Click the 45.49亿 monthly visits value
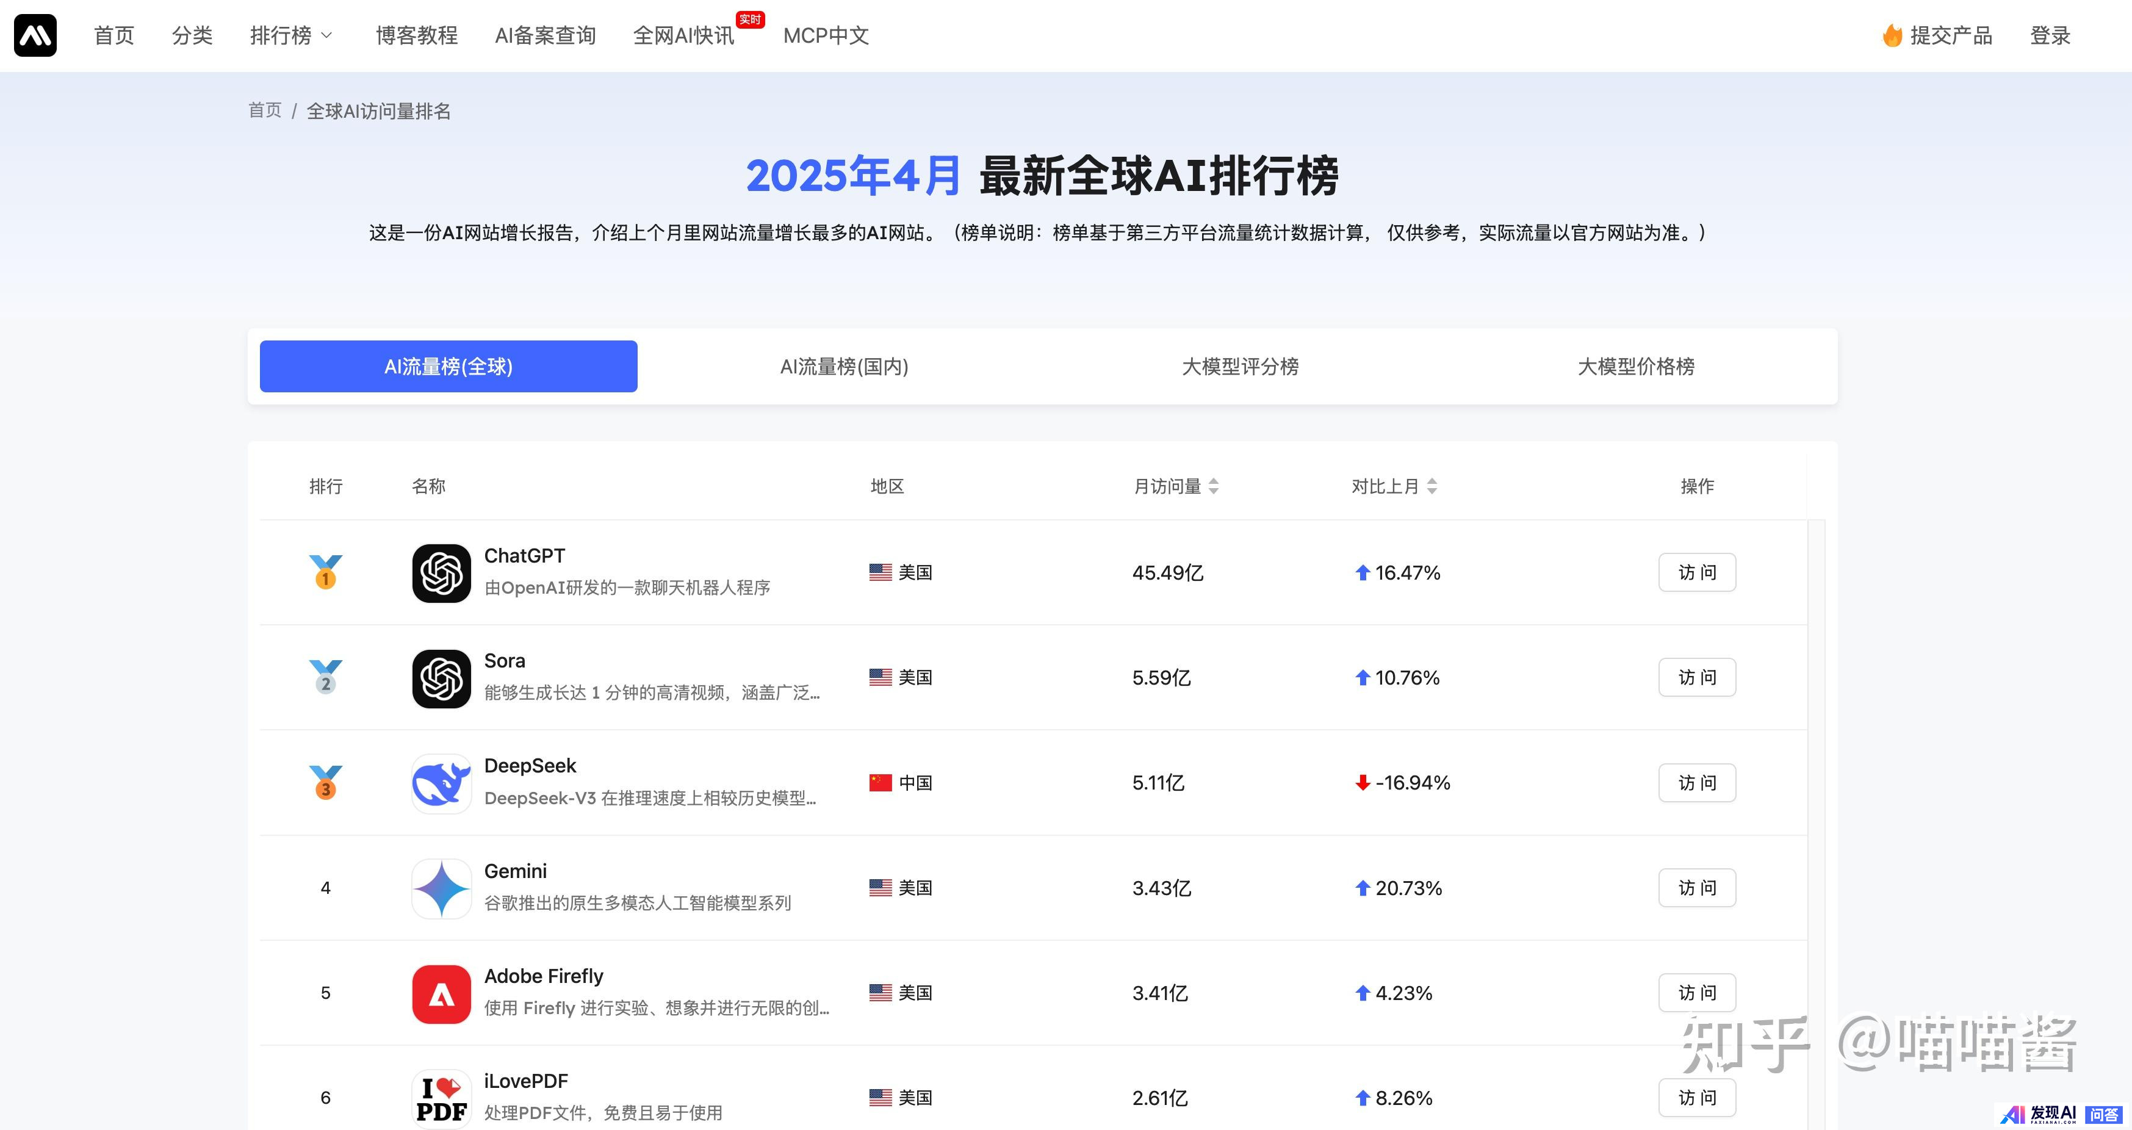Screen dimensions: 2132x1130 [x=1168, y=572]
